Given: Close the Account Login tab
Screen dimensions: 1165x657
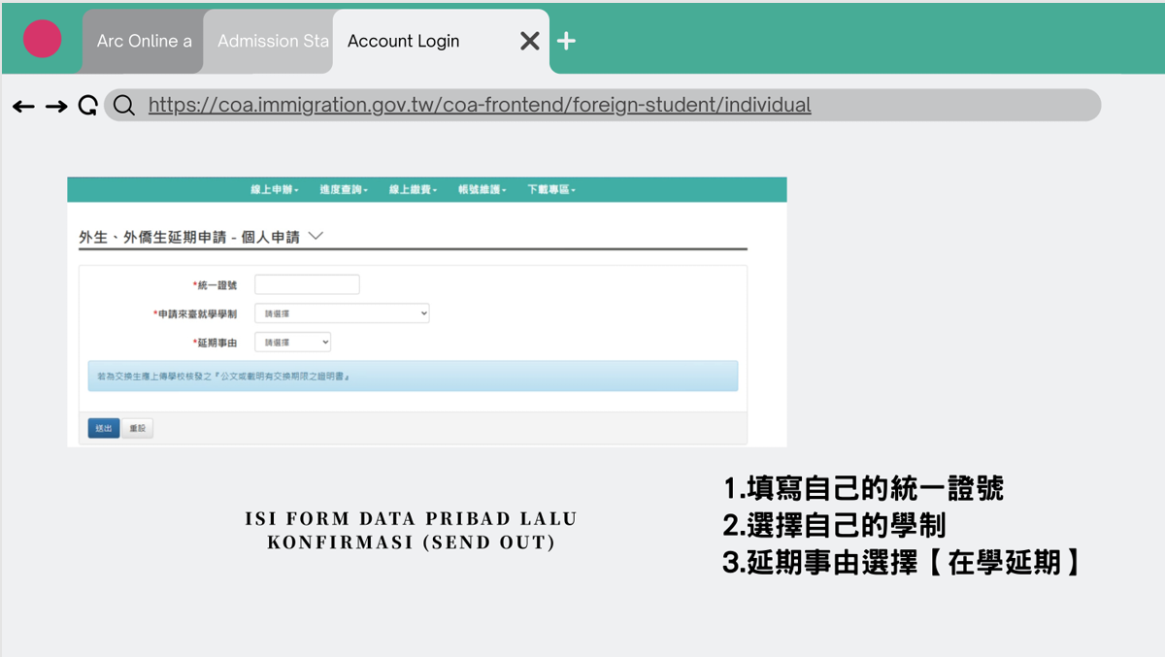Looking at the screenshot, I should point(529,41).
